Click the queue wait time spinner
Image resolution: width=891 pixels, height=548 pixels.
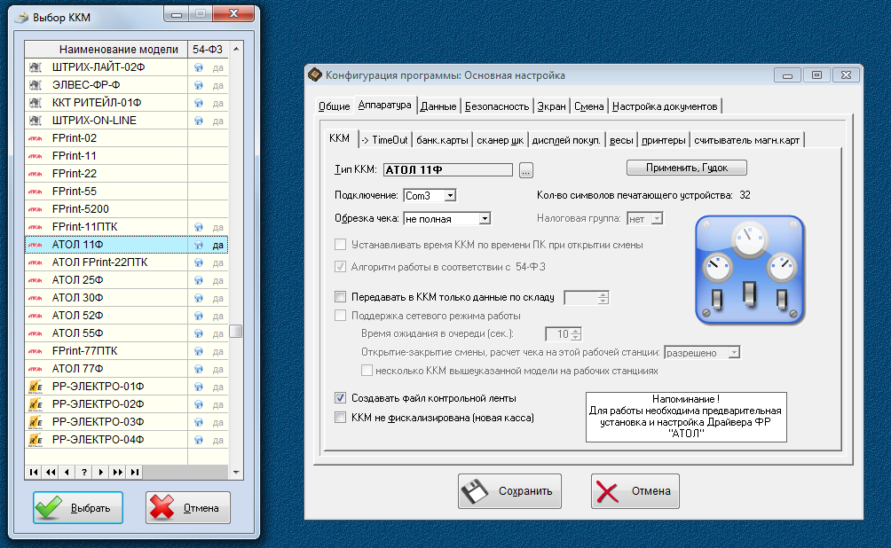click(576, 334)
